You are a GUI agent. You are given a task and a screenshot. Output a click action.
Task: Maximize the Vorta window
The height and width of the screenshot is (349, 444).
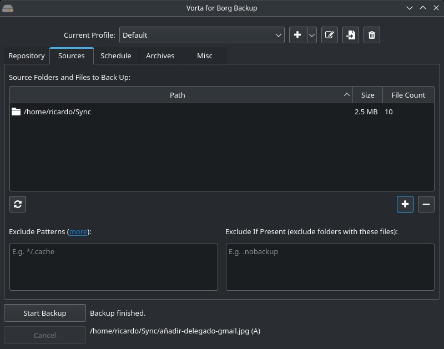[x=423, y=8]
